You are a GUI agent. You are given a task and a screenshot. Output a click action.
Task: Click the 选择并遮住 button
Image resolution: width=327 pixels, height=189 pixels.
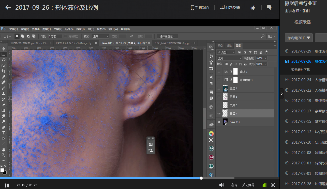coord(167,36)
